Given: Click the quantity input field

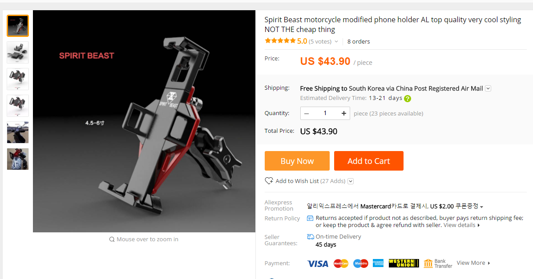Looking at the screenshot, I should pyautogui.click(x=325, y=113).
